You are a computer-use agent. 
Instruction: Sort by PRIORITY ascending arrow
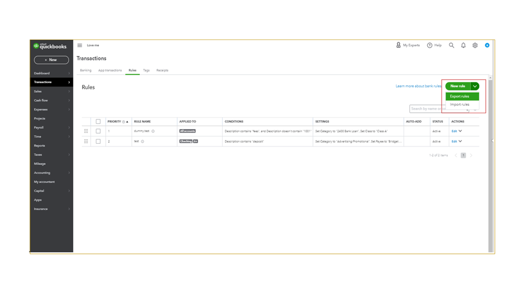[127, 122]
